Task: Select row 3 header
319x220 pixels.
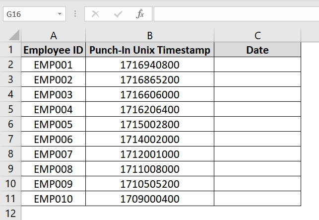Action: click(10, 79)
